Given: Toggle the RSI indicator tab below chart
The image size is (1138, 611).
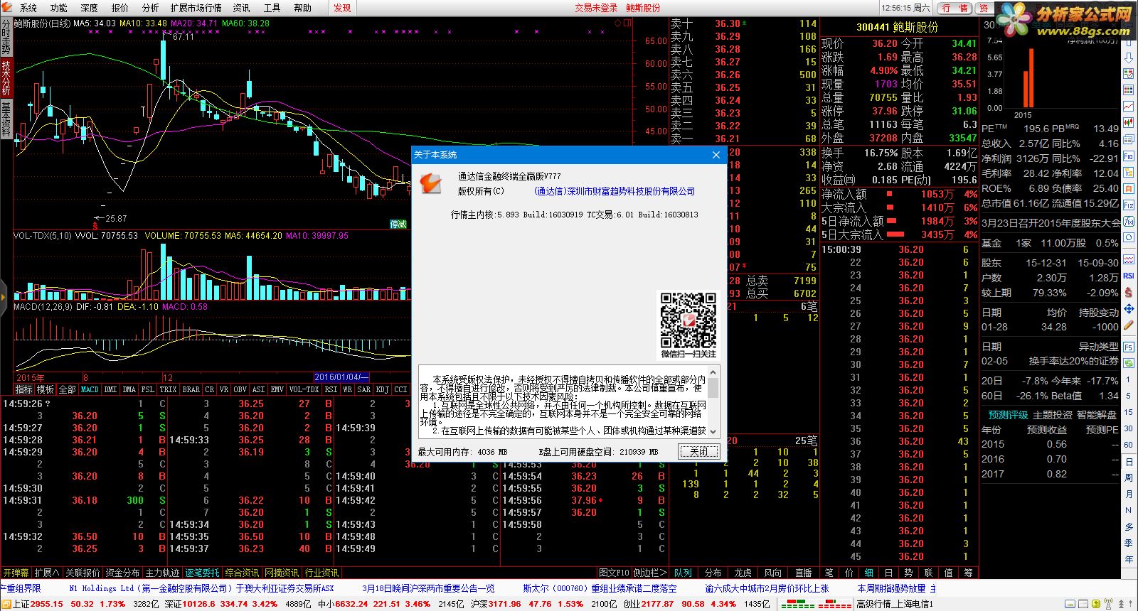Looking at the screenshot, I should point(331,389).
